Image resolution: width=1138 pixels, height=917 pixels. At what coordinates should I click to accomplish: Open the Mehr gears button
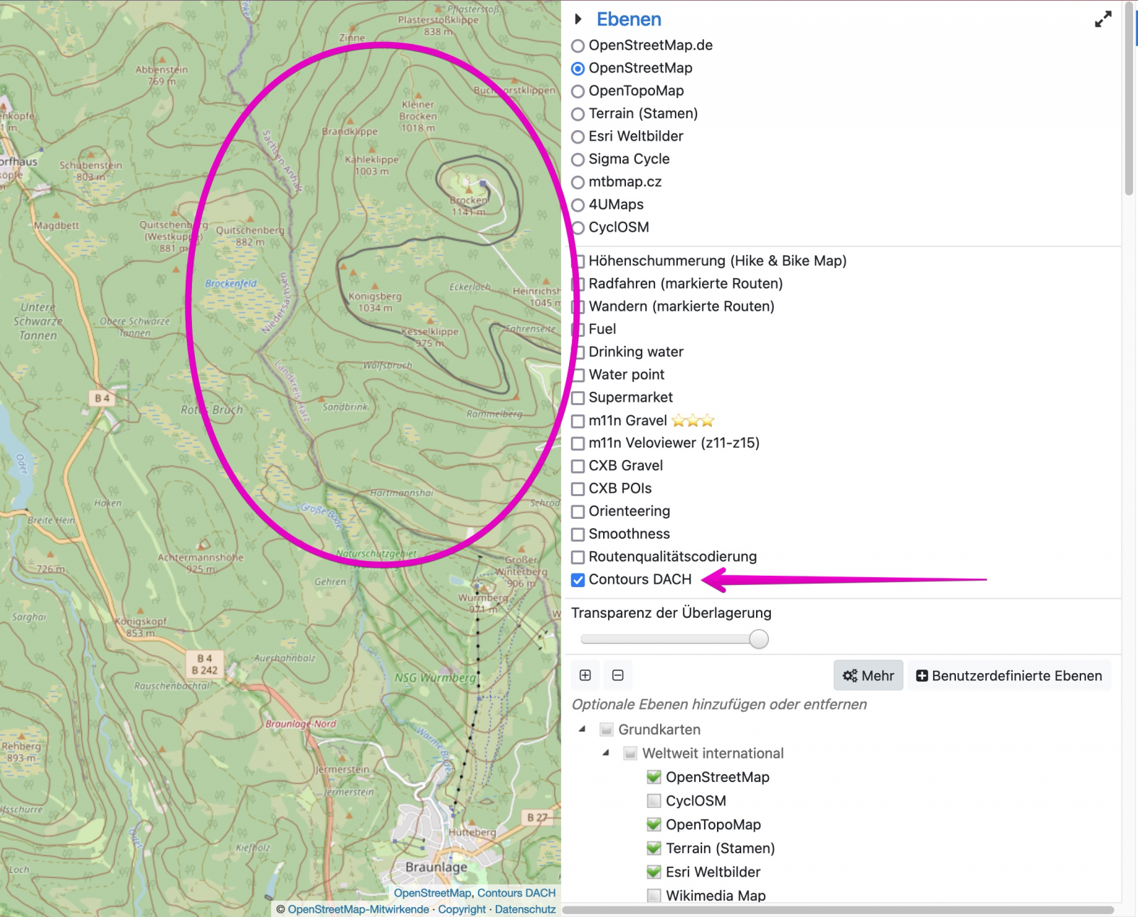pyautogui.click(x=868, y=675)
